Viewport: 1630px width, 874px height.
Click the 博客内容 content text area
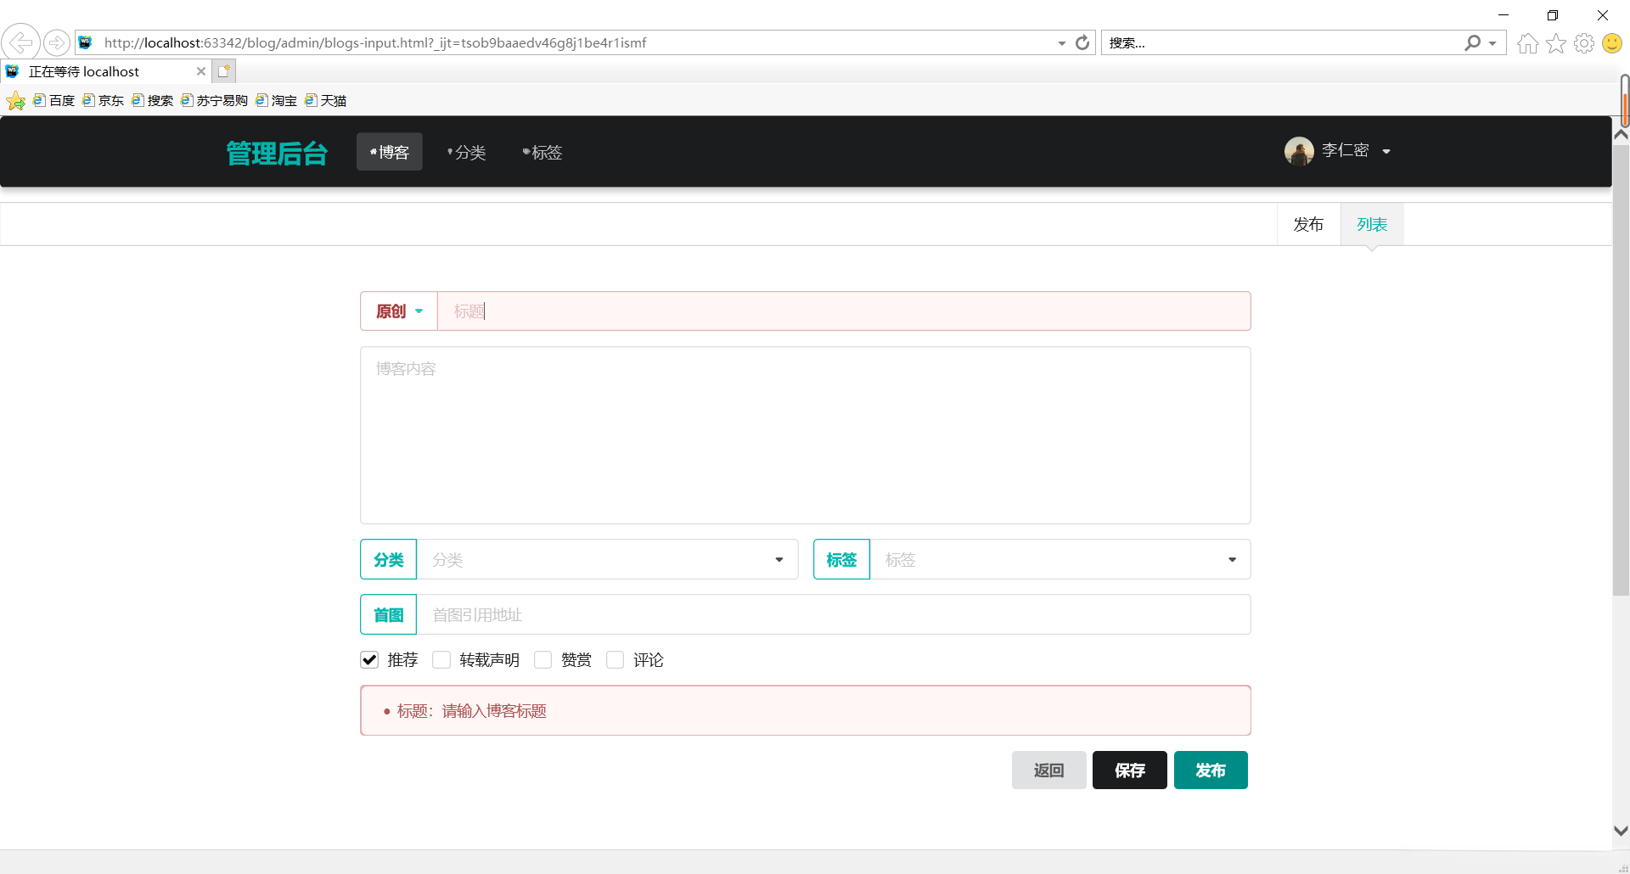[806, 435]
